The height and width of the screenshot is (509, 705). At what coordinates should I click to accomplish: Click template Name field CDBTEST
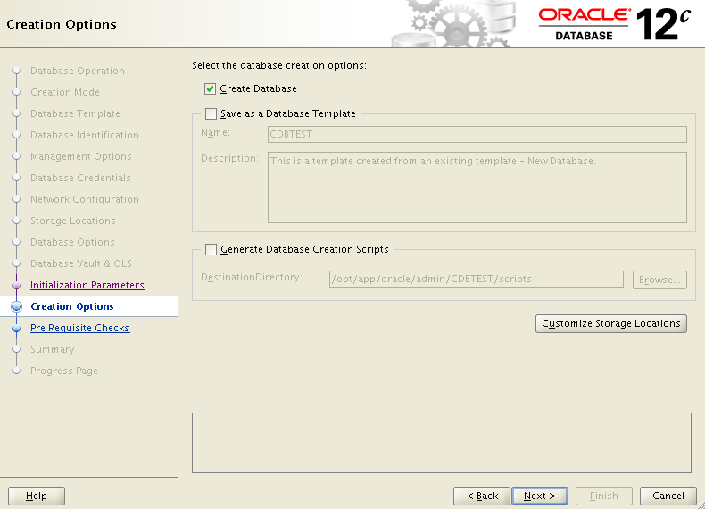pyautogui.click(x=477, y=134)
